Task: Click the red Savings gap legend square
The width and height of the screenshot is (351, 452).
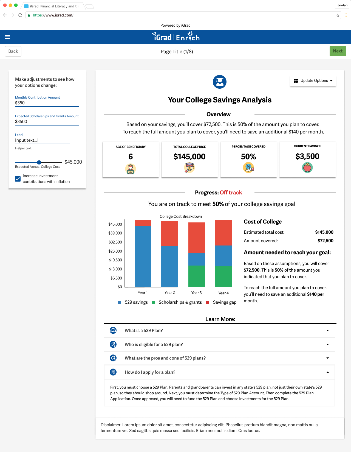Action: 208,302
